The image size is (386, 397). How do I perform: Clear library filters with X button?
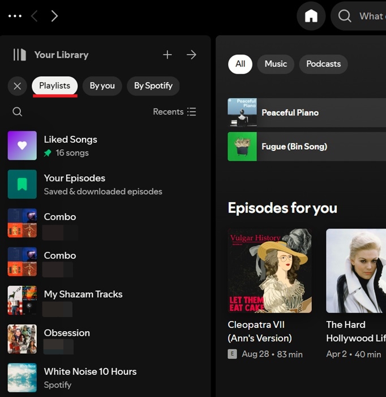(17, 86)
